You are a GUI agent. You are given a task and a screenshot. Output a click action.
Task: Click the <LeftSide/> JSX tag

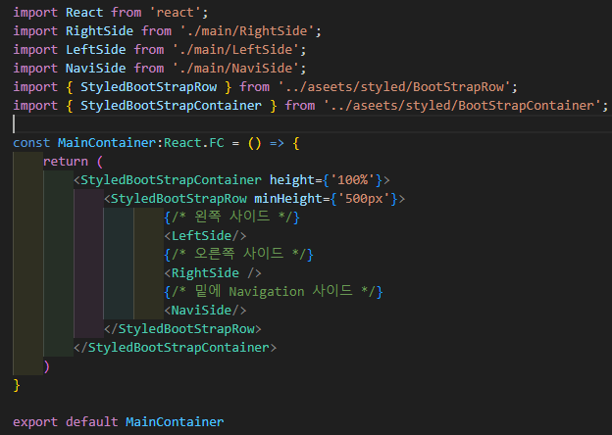point(205,236)
